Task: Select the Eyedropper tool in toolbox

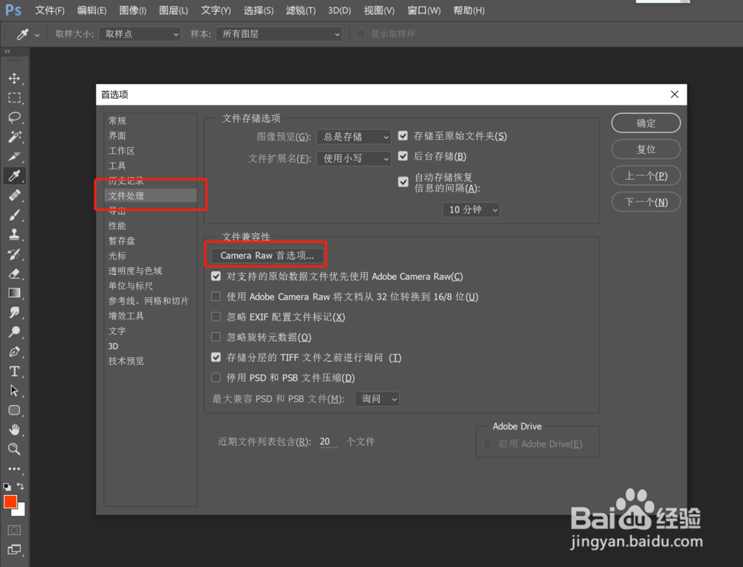Action: click(x=14, y=175)
